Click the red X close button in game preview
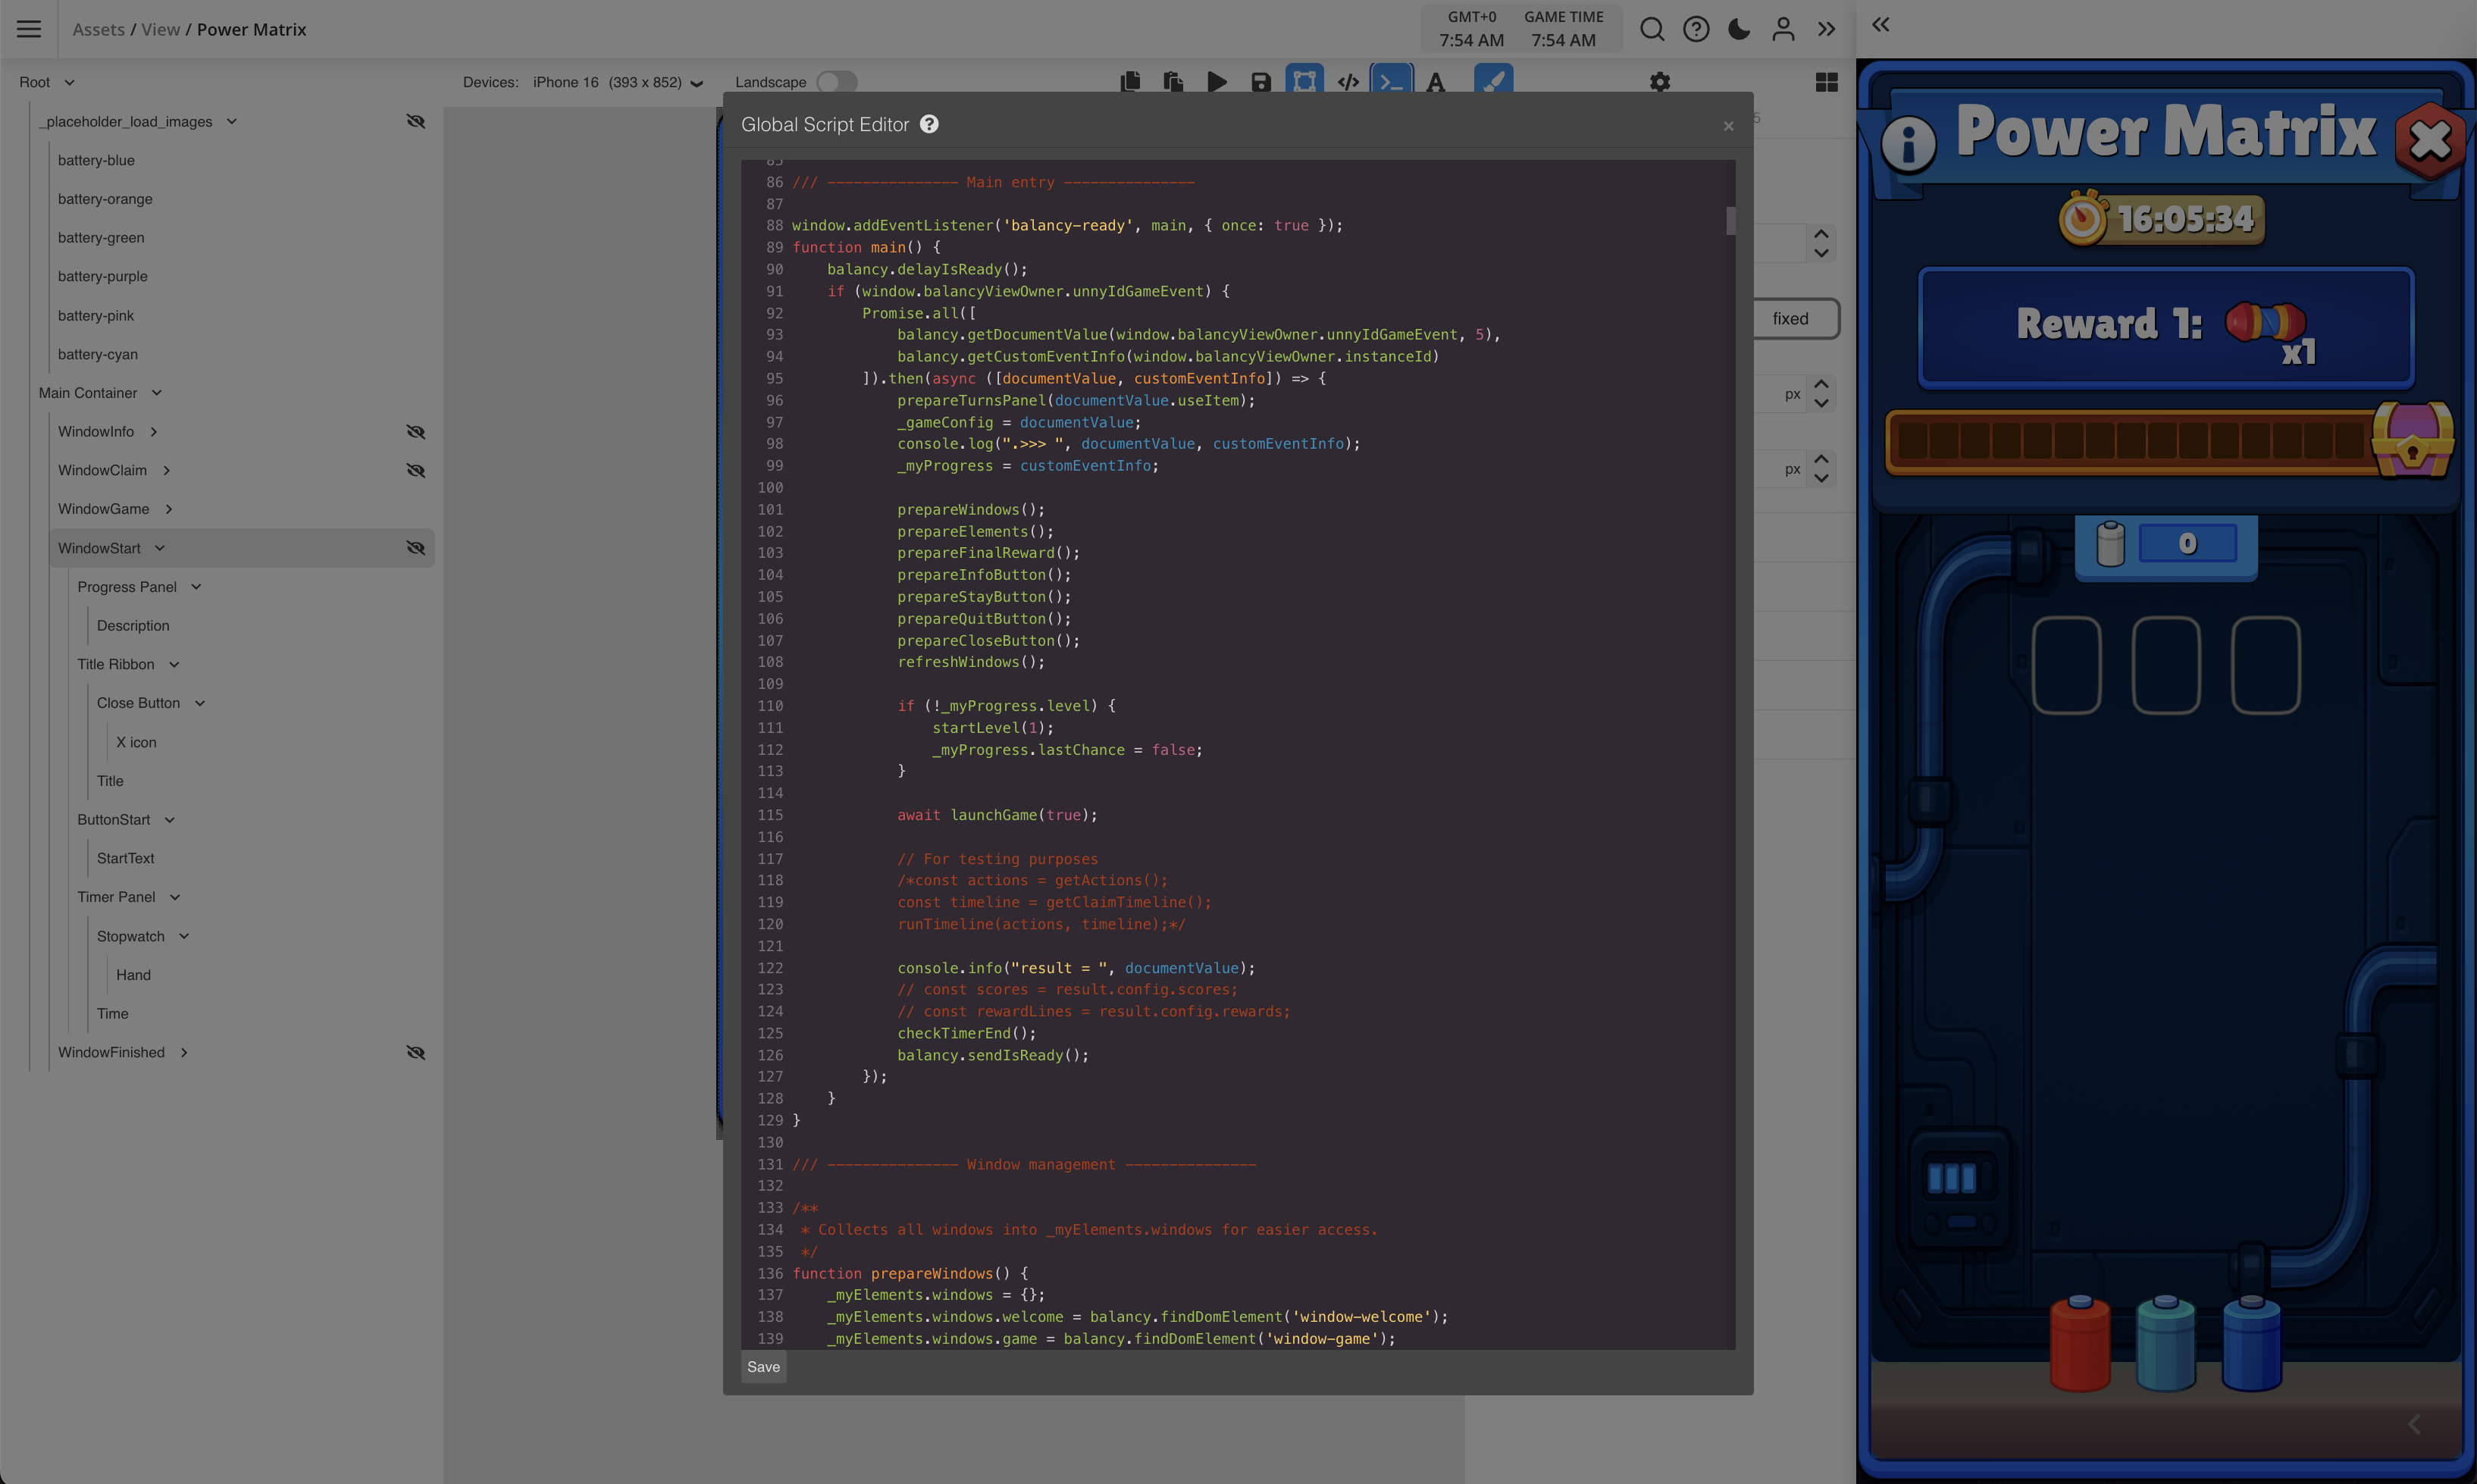 [x=2429, y=140]
